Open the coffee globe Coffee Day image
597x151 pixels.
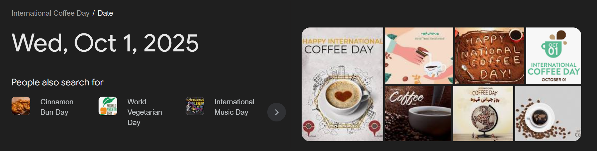point(483,113)
